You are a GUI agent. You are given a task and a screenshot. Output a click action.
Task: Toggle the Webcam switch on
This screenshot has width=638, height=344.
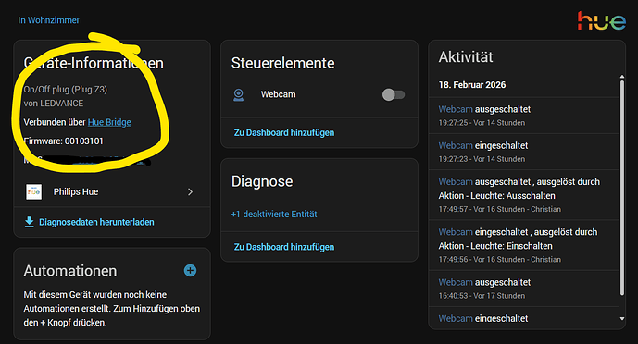(393, 94)
